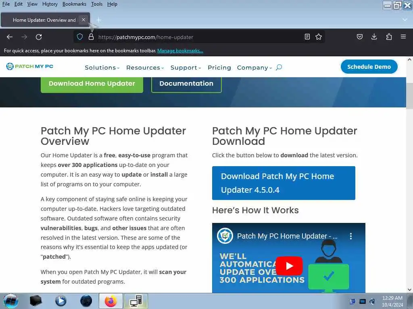Expand the Resources menu

(x=145, y=68)
